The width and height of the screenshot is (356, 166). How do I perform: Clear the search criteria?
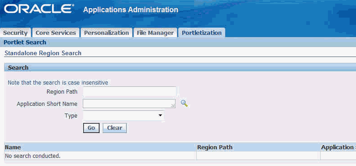tap(114, 128)
